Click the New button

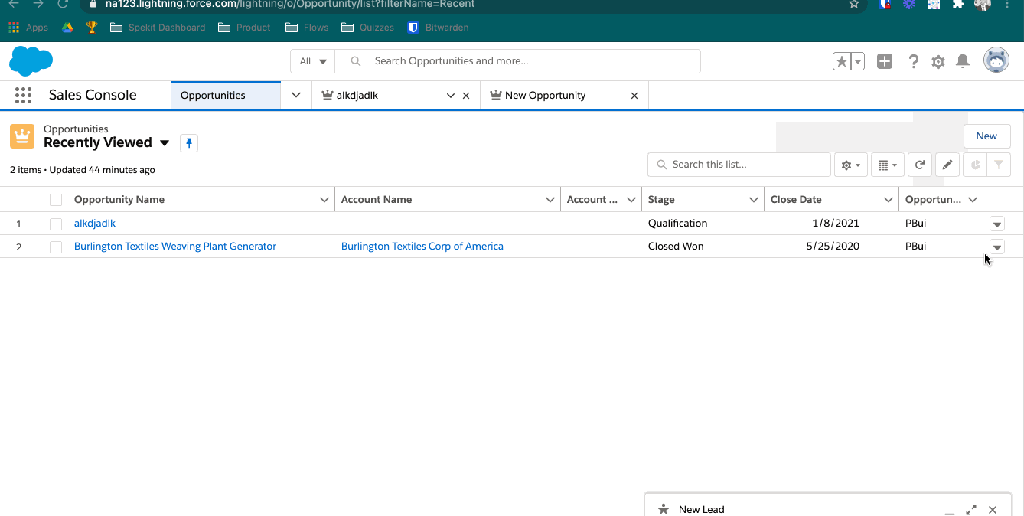pyautogui.click(x=986, y=136)
